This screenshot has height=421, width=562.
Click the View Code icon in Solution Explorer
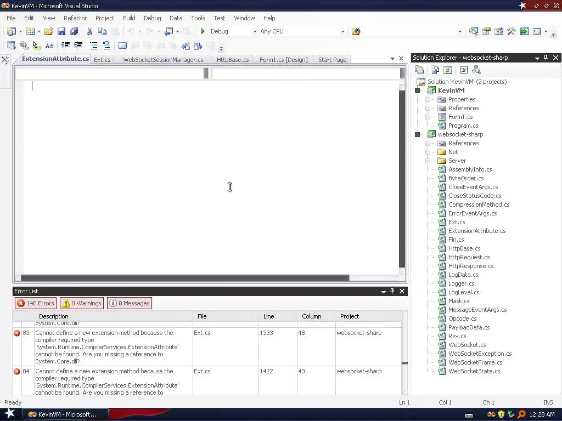463,70
